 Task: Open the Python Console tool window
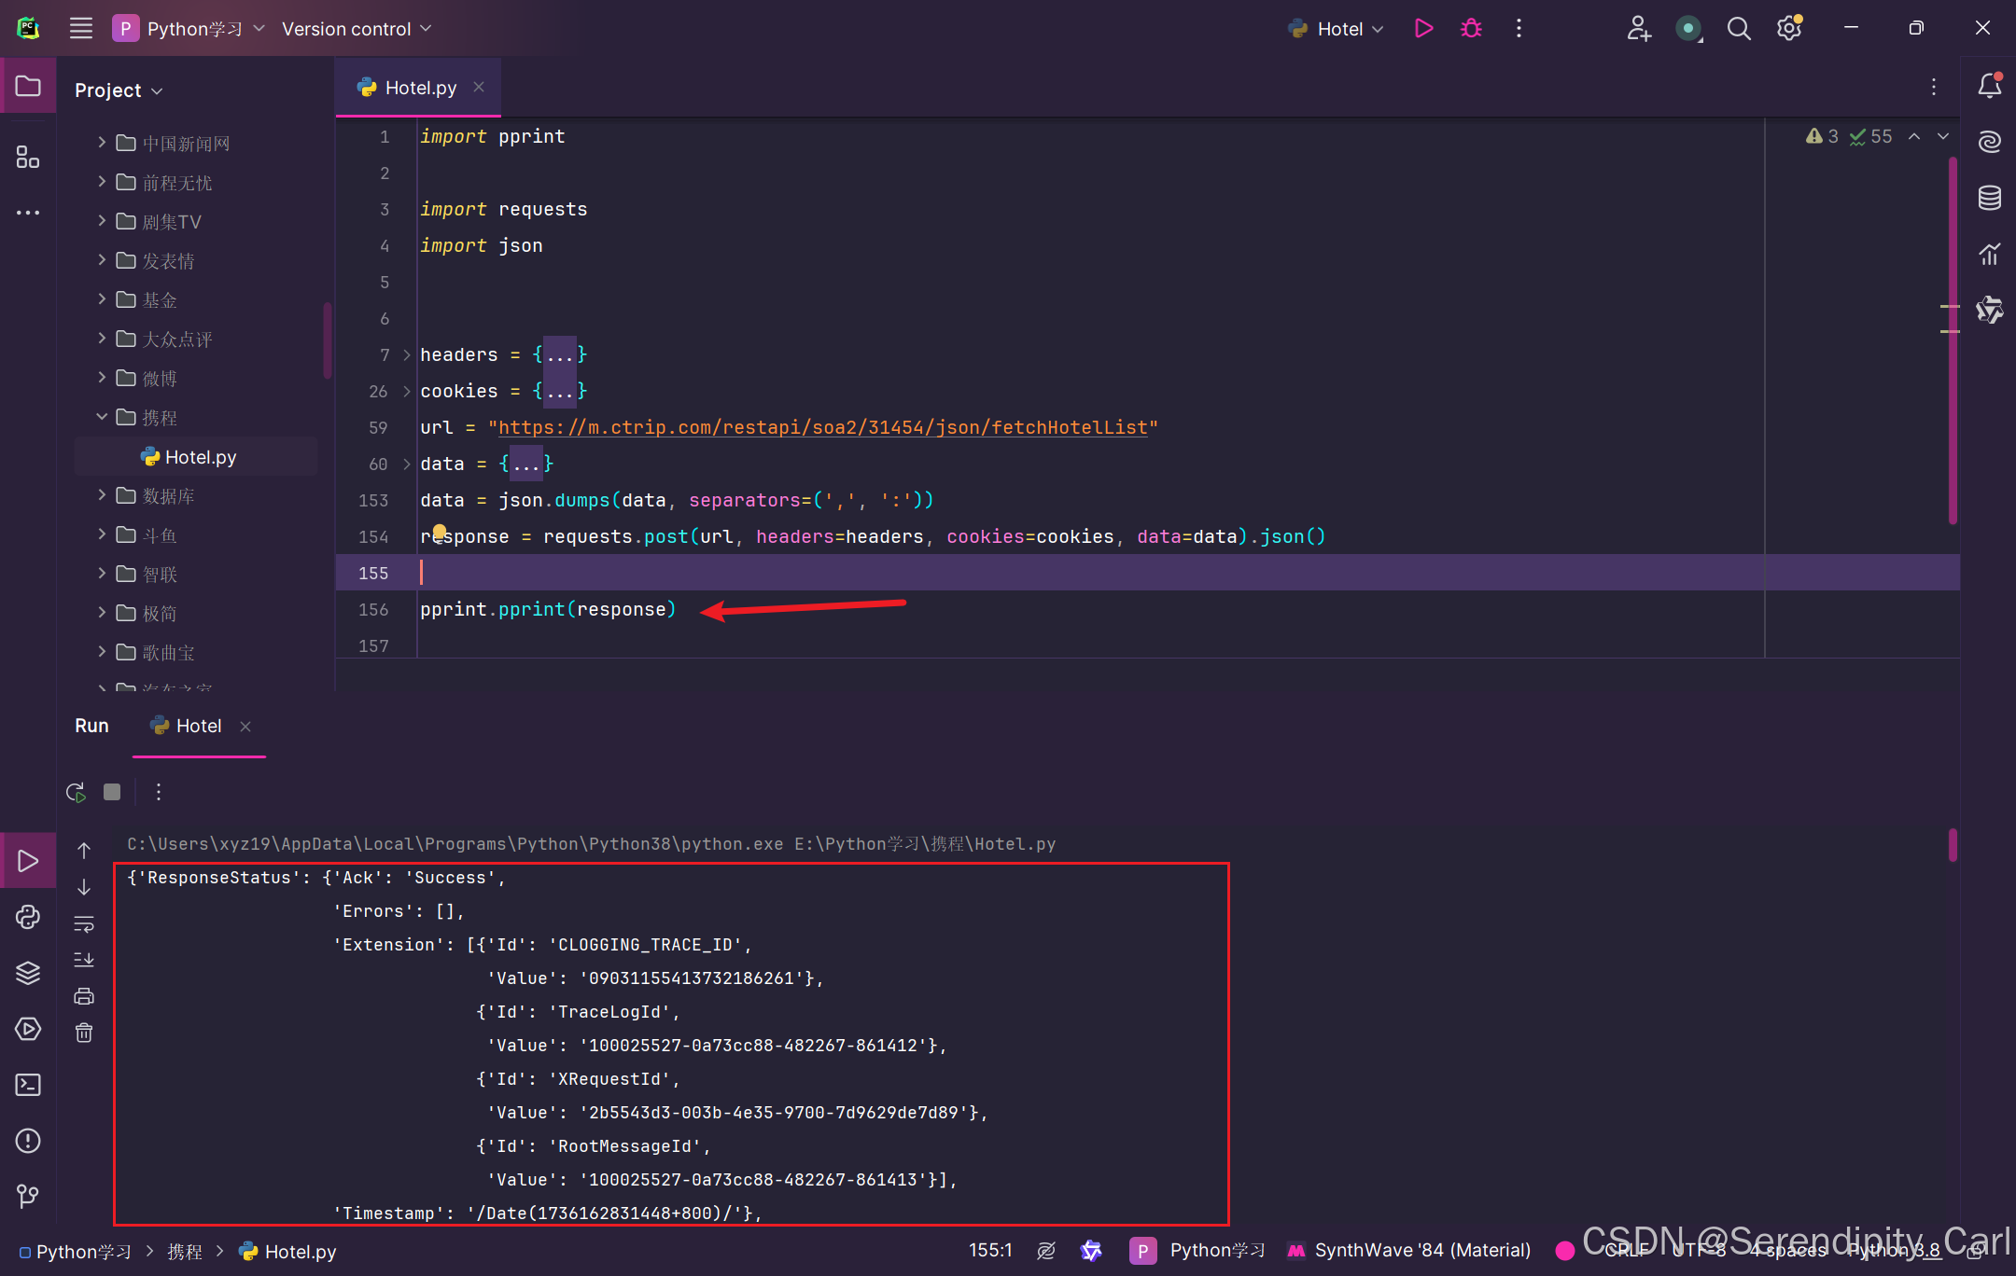(x=28, y=917)
